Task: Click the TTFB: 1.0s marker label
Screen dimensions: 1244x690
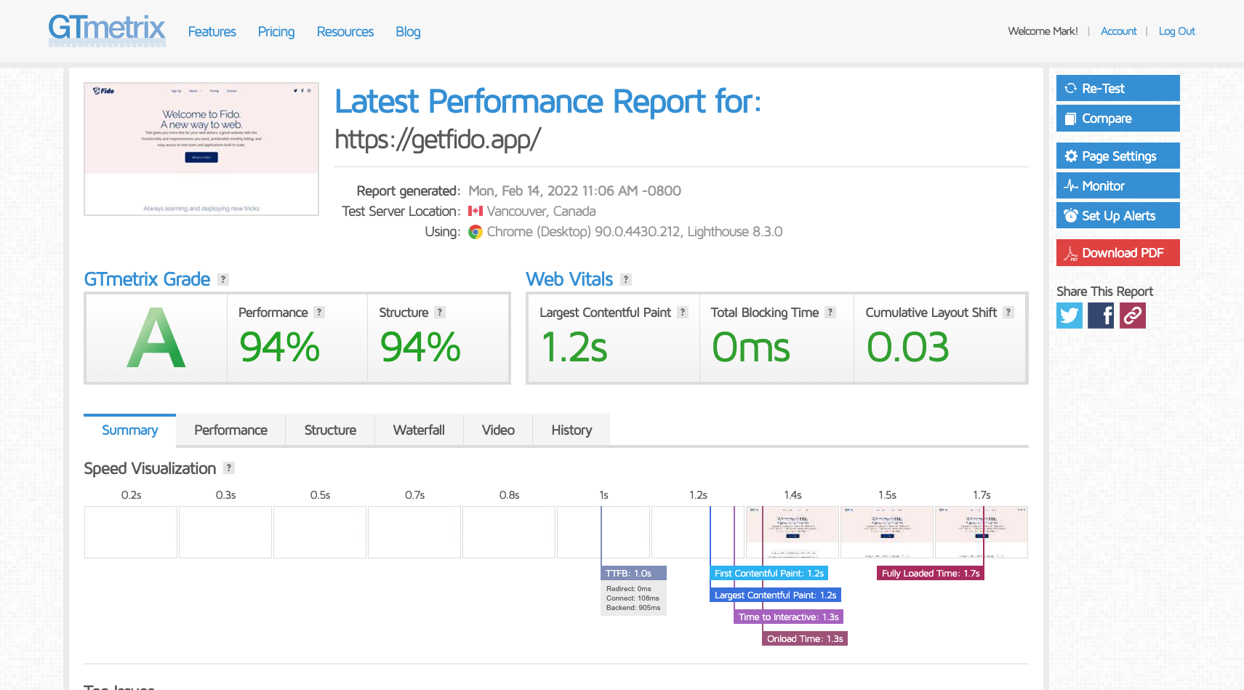Action: click(x=633, y=573)
